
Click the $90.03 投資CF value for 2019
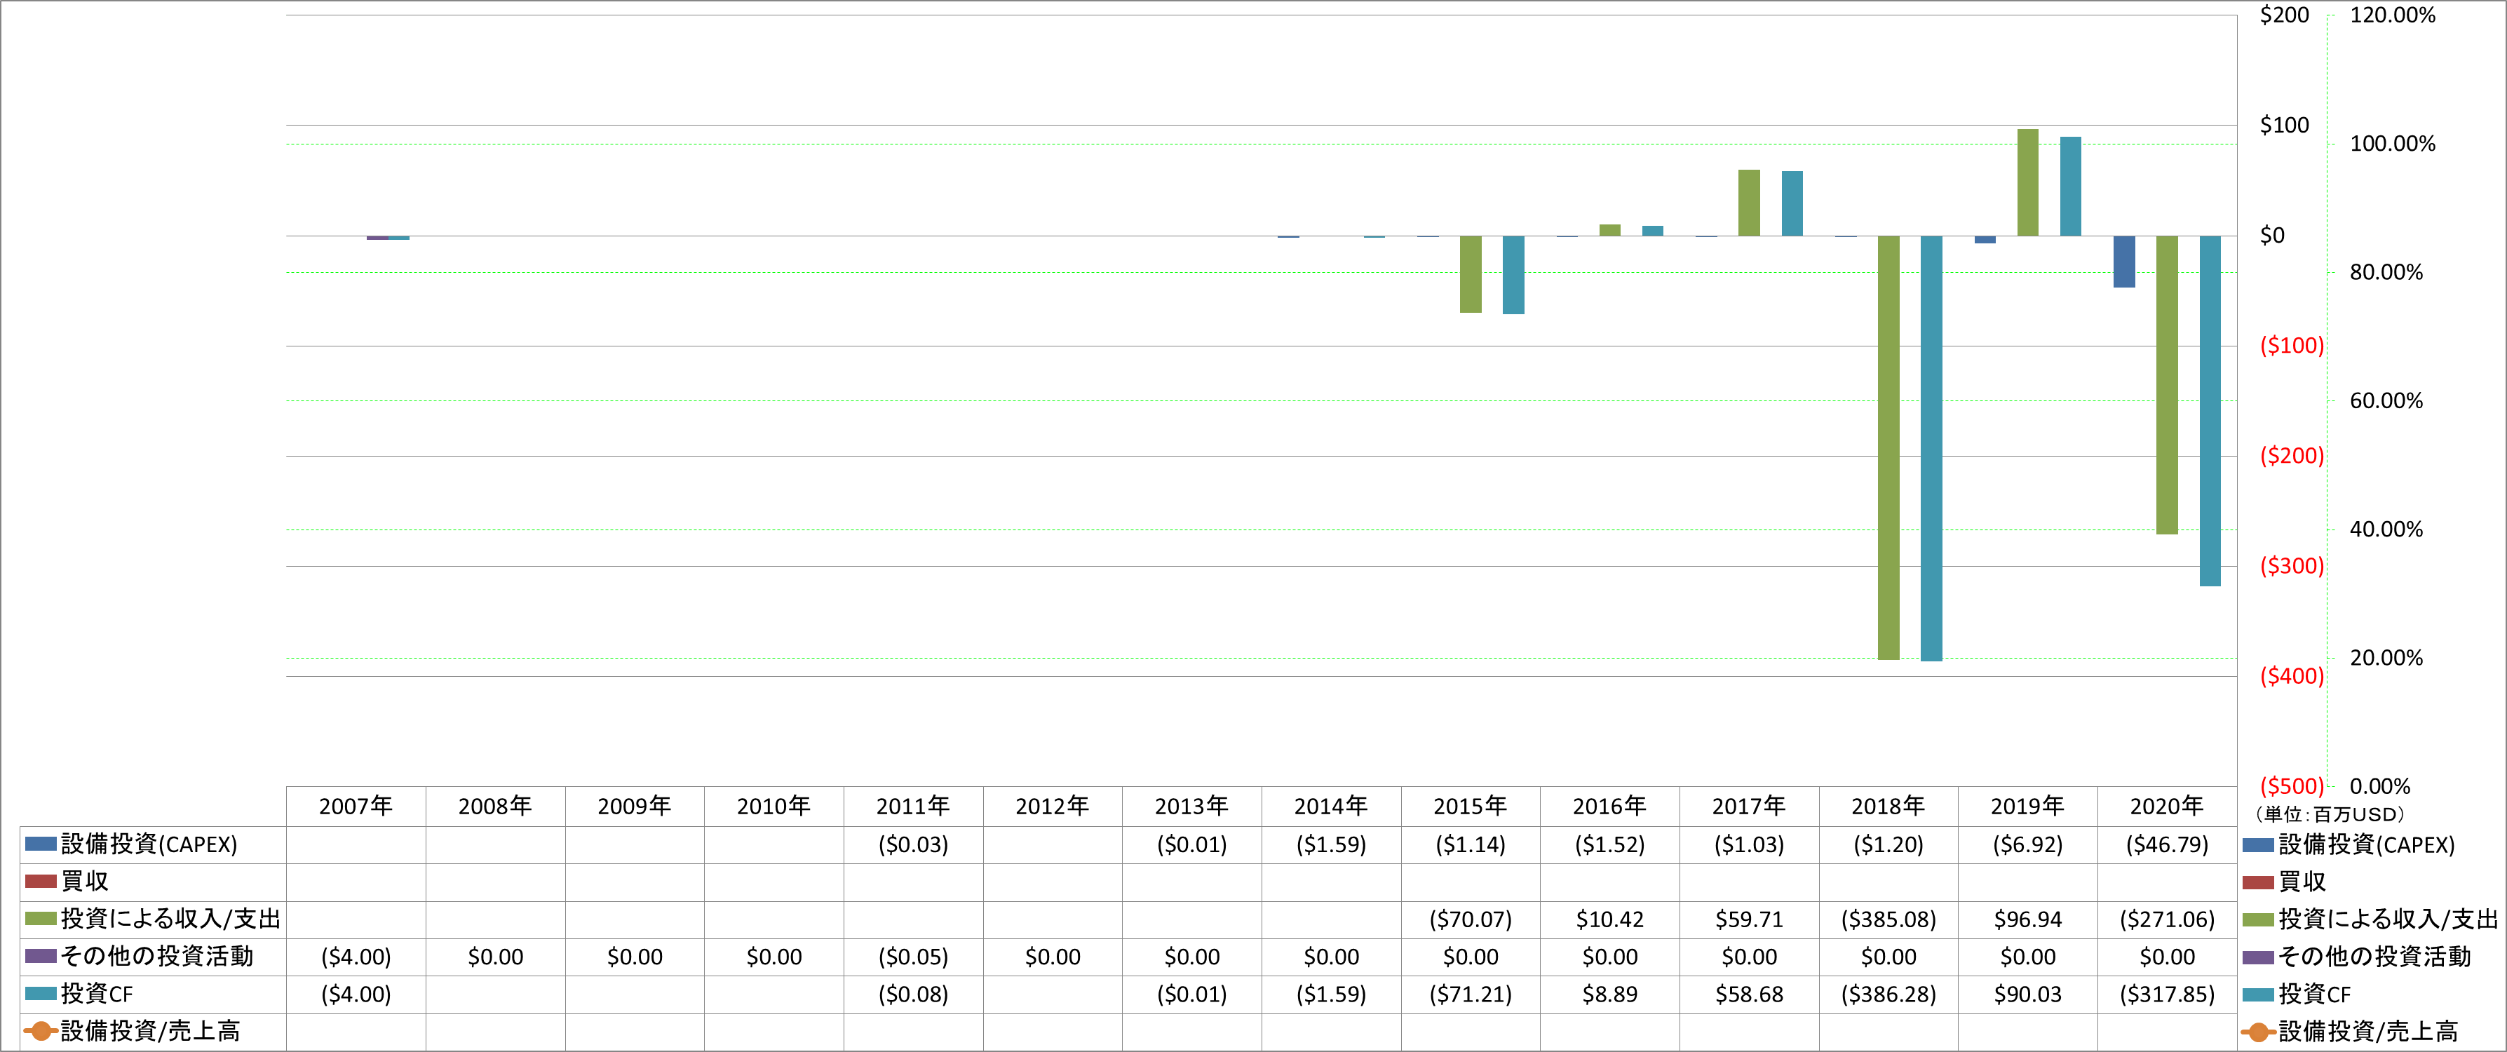2028,994
